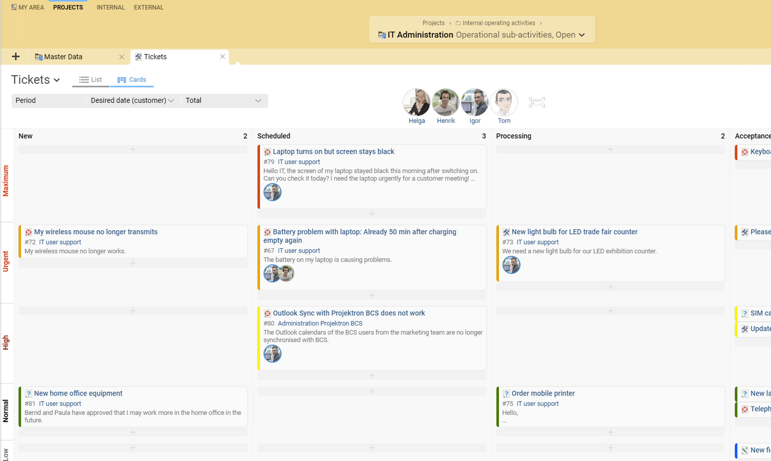Click the Processing column header
This screenshot has width=771, height=461.
pos(513,136)
